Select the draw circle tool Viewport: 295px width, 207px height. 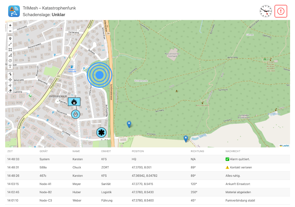click(x=10, y=60)
